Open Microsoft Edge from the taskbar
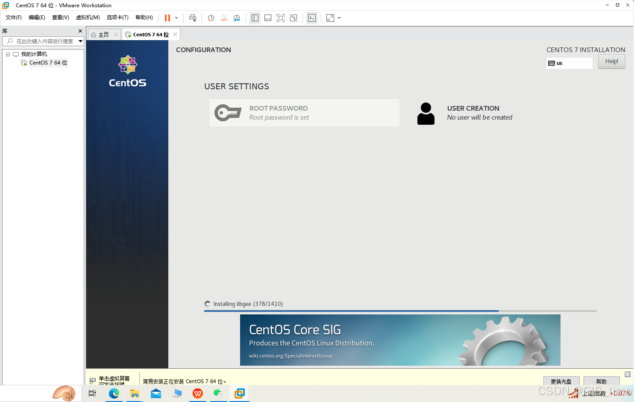 click(114, 393)
